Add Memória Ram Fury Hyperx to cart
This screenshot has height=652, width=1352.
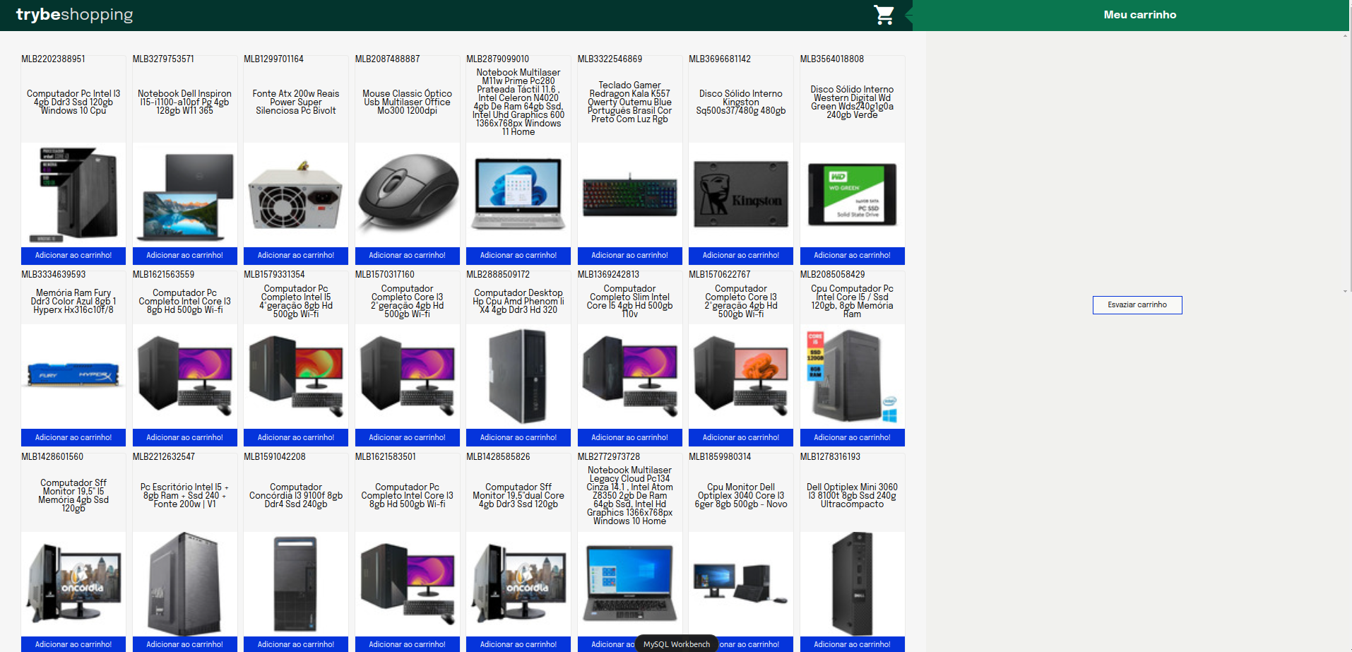tap(73, 438)
